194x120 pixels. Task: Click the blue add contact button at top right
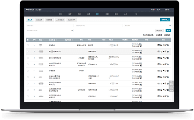click(x=165, y=20)
